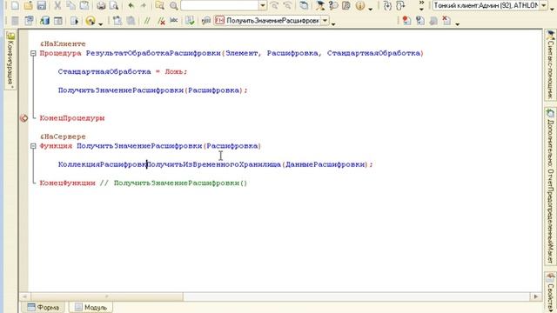The image size is (557, 313).
Task: Click the Open file folder icon
Action: 29,6
